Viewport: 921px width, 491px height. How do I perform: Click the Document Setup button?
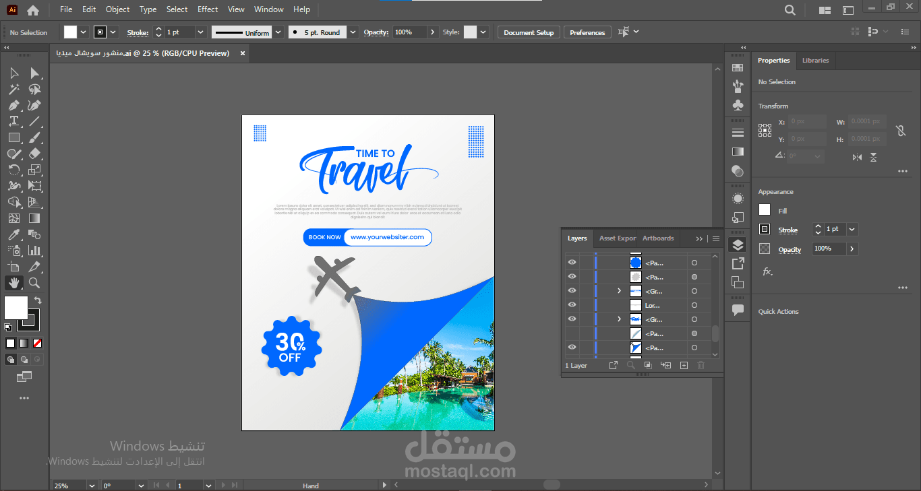pos(529,32)
